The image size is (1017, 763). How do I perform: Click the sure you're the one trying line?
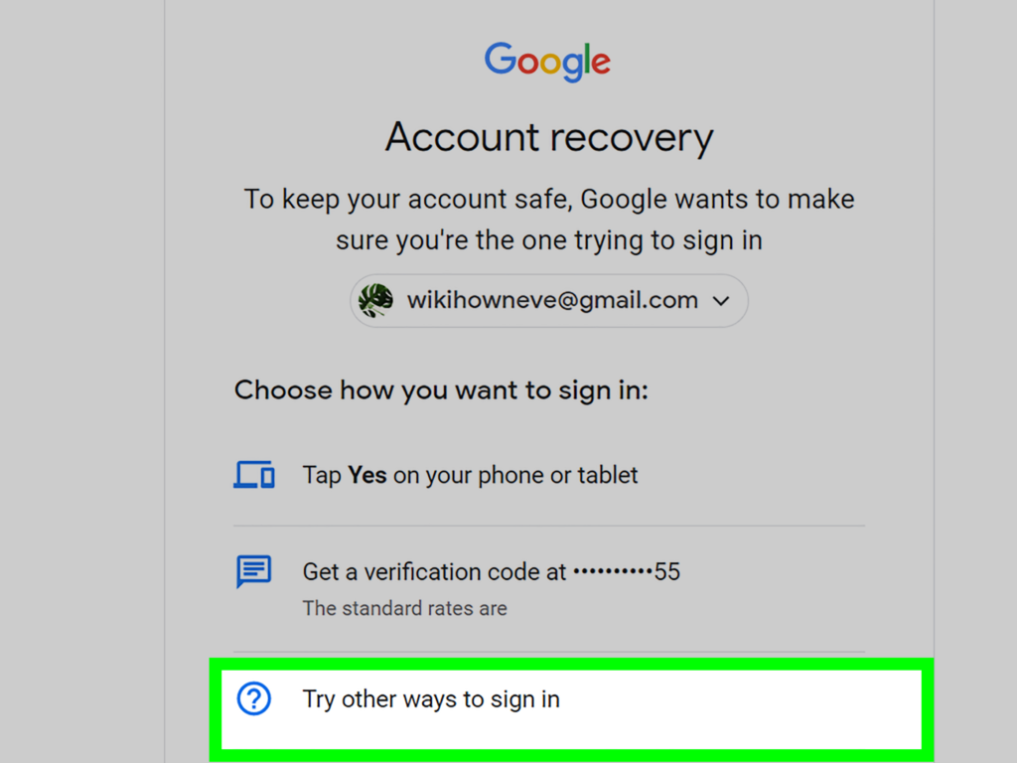[548, 240]
